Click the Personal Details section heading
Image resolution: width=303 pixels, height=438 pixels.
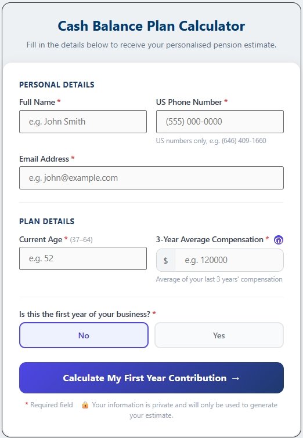coord(57,85)
